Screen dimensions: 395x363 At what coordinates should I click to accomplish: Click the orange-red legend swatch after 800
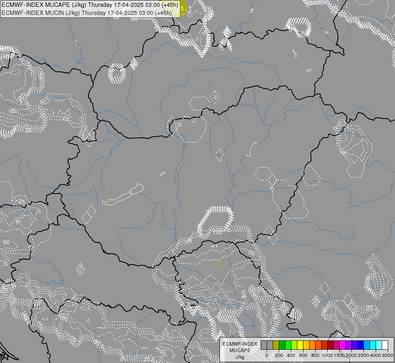(x=318, y=345)
